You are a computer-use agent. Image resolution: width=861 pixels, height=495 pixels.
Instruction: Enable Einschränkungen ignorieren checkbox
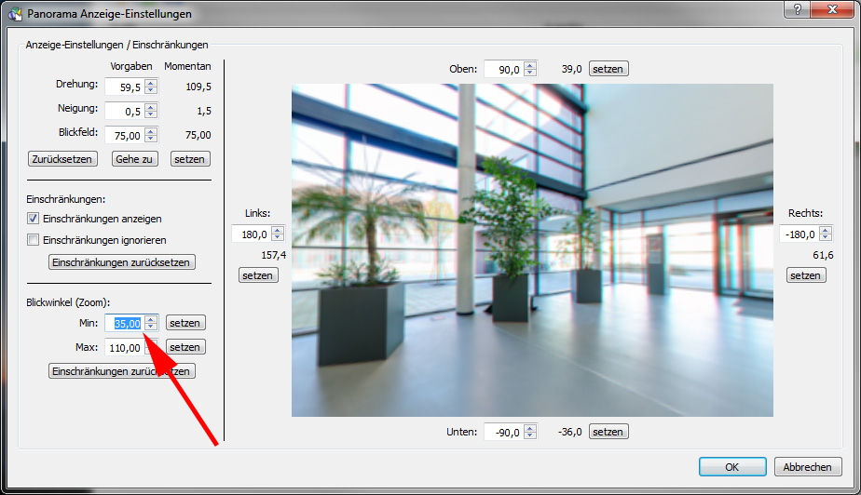coord(34,240)
